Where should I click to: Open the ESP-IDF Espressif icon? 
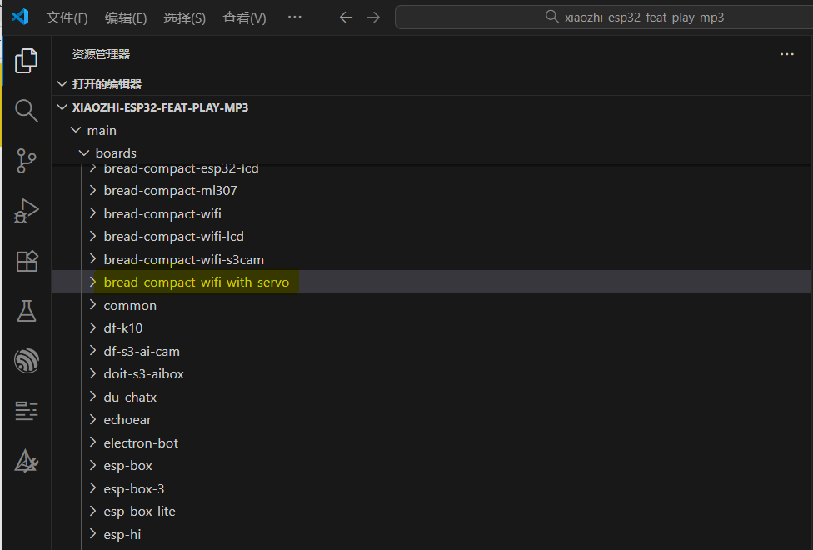click(x=27, y=361)
